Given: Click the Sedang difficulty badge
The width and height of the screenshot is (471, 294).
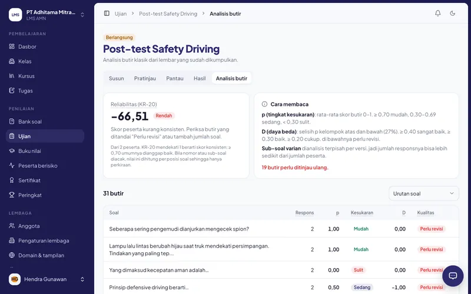Looking at the screenshot, I should pyautogui.click(x=362, y=288).
